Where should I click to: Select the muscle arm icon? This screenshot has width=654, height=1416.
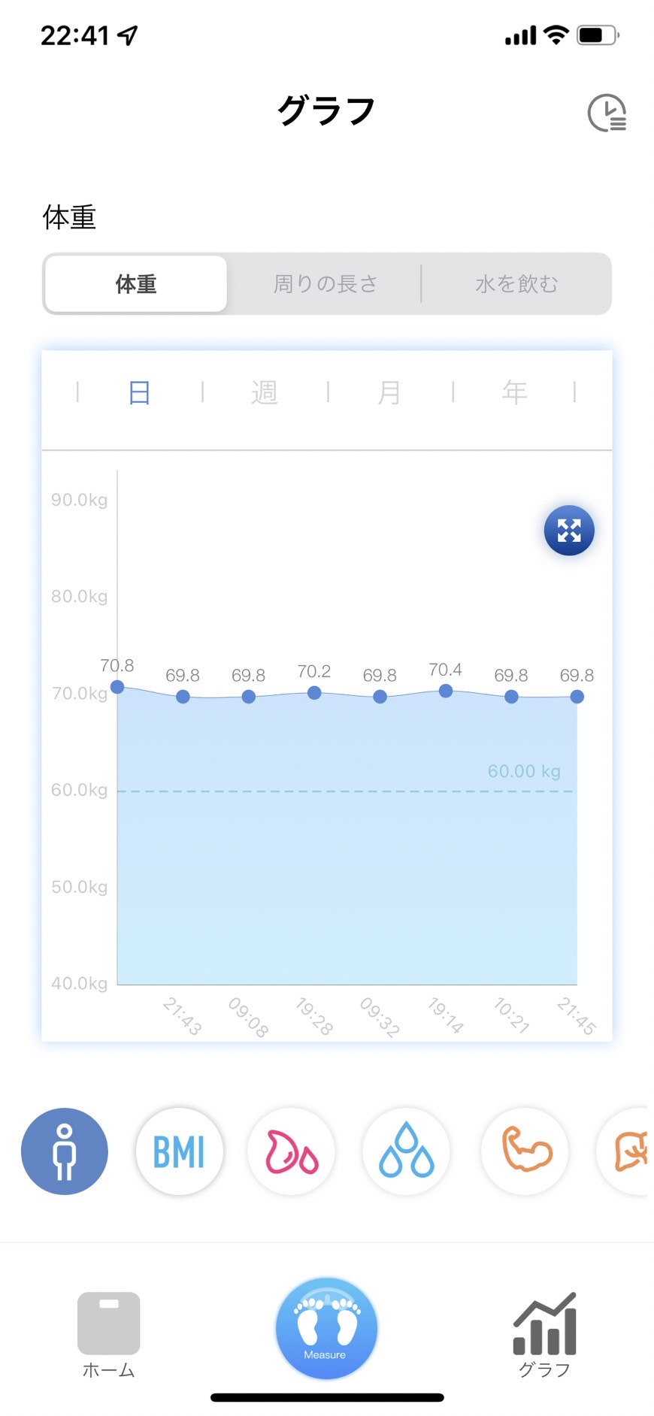coord(525,1151)
